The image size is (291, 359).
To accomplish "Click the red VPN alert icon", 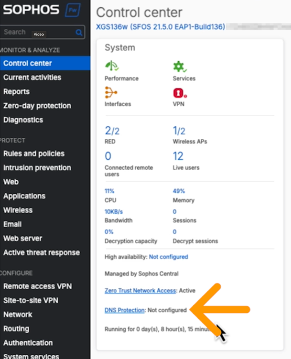I will pyautogui.click(x=179, y=92).
